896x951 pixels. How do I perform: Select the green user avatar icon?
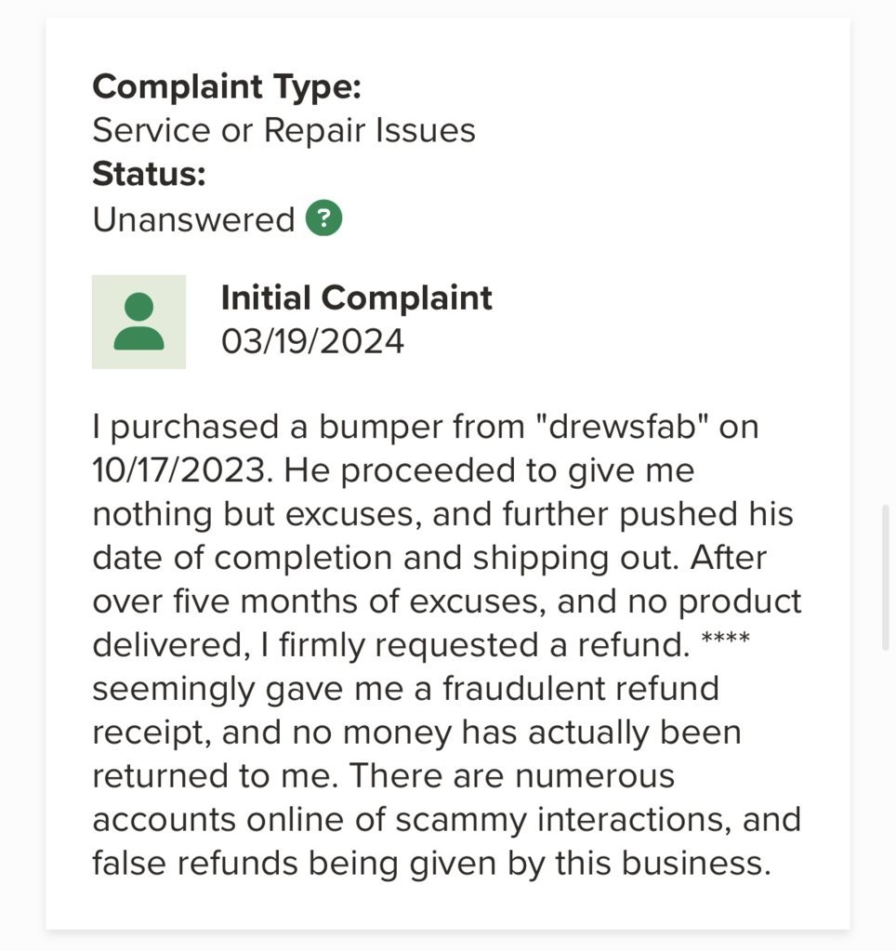pos(138,322)
